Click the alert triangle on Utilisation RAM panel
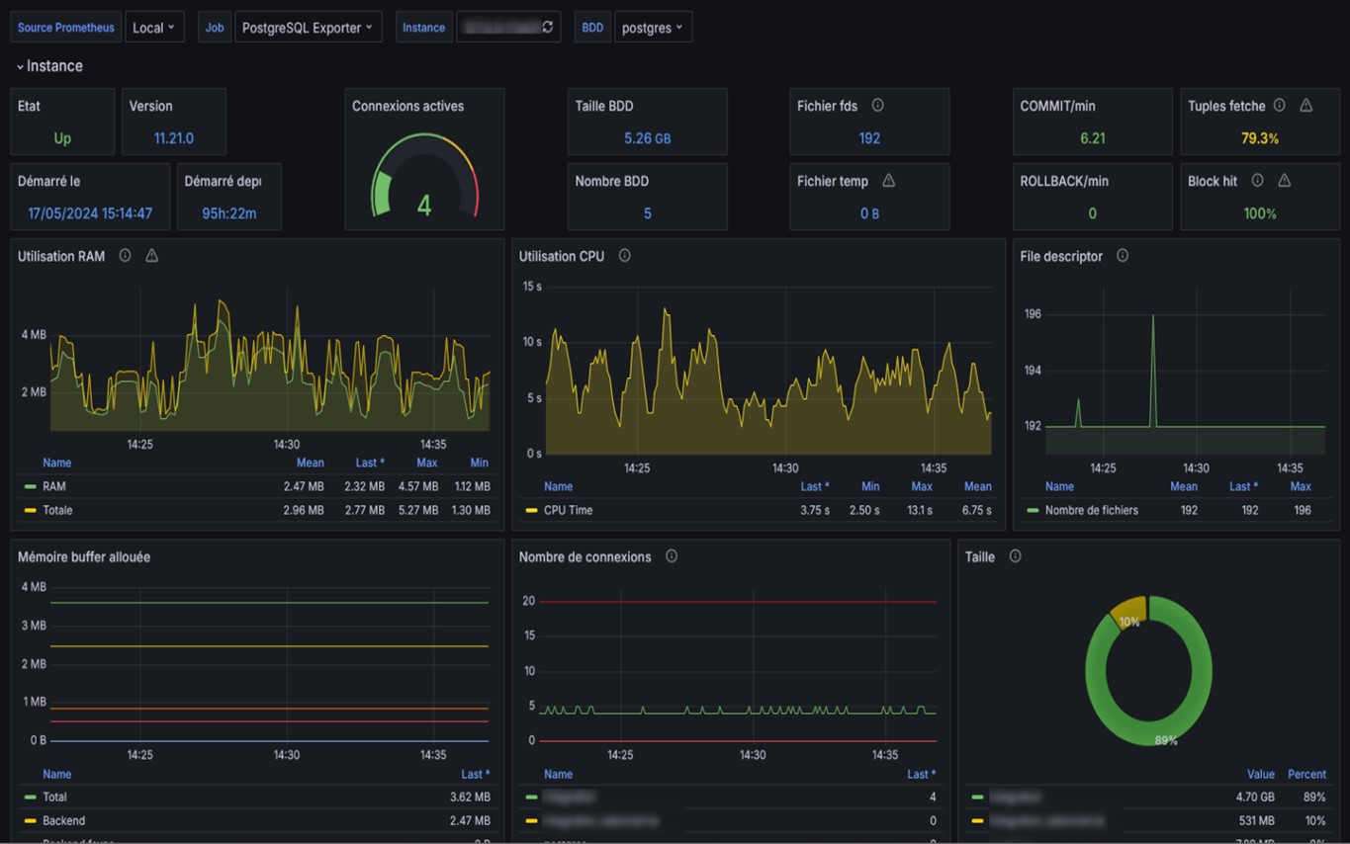Image resolution: width=1350 pixels, height=844 pixels. (151, 256)
